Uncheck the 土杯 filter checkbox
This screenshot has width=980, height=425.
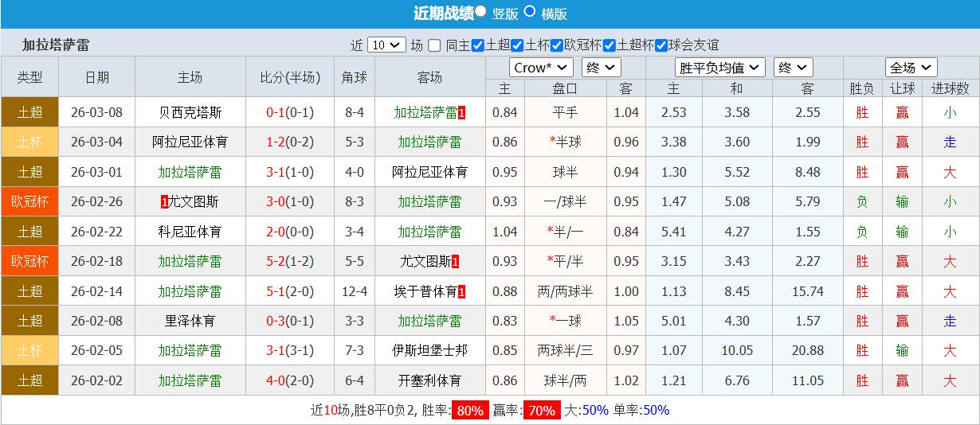[x=517, y=45]
